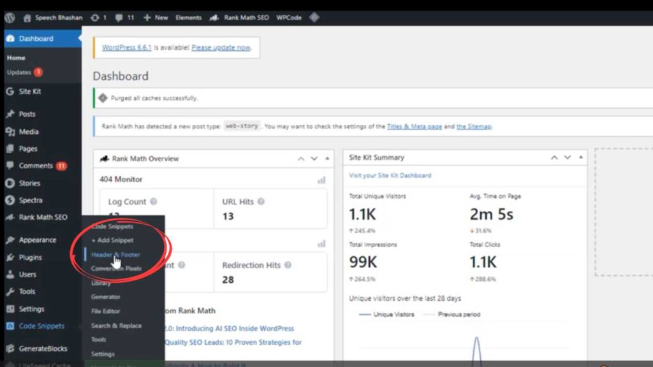Visit your Site Kit Dashboard link
This screenshot has width=653, height=367.
point(390,176)
